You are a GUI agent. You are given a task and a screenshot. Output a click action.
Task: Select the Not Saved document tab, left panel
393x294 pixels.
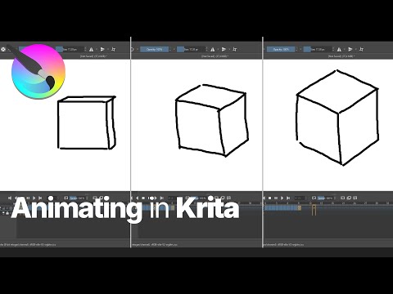93,56
